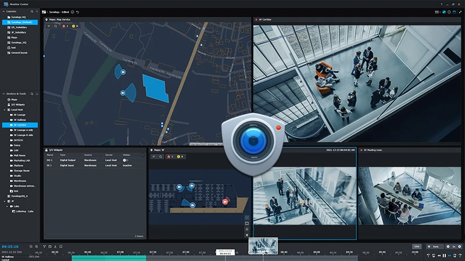Image resolution: width=465 pixels, height=261 pixels.
Task: Select the General layout entry
Action: click(17, 53)
